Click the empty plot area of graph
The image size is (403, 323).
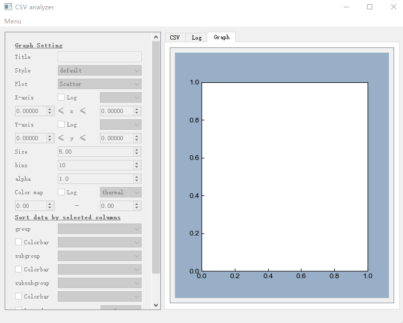285,177
